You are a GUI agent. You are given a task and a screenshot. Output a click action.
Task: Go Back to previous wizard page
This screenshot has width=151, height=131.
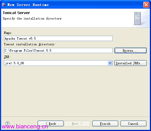[x=51, y=124]
